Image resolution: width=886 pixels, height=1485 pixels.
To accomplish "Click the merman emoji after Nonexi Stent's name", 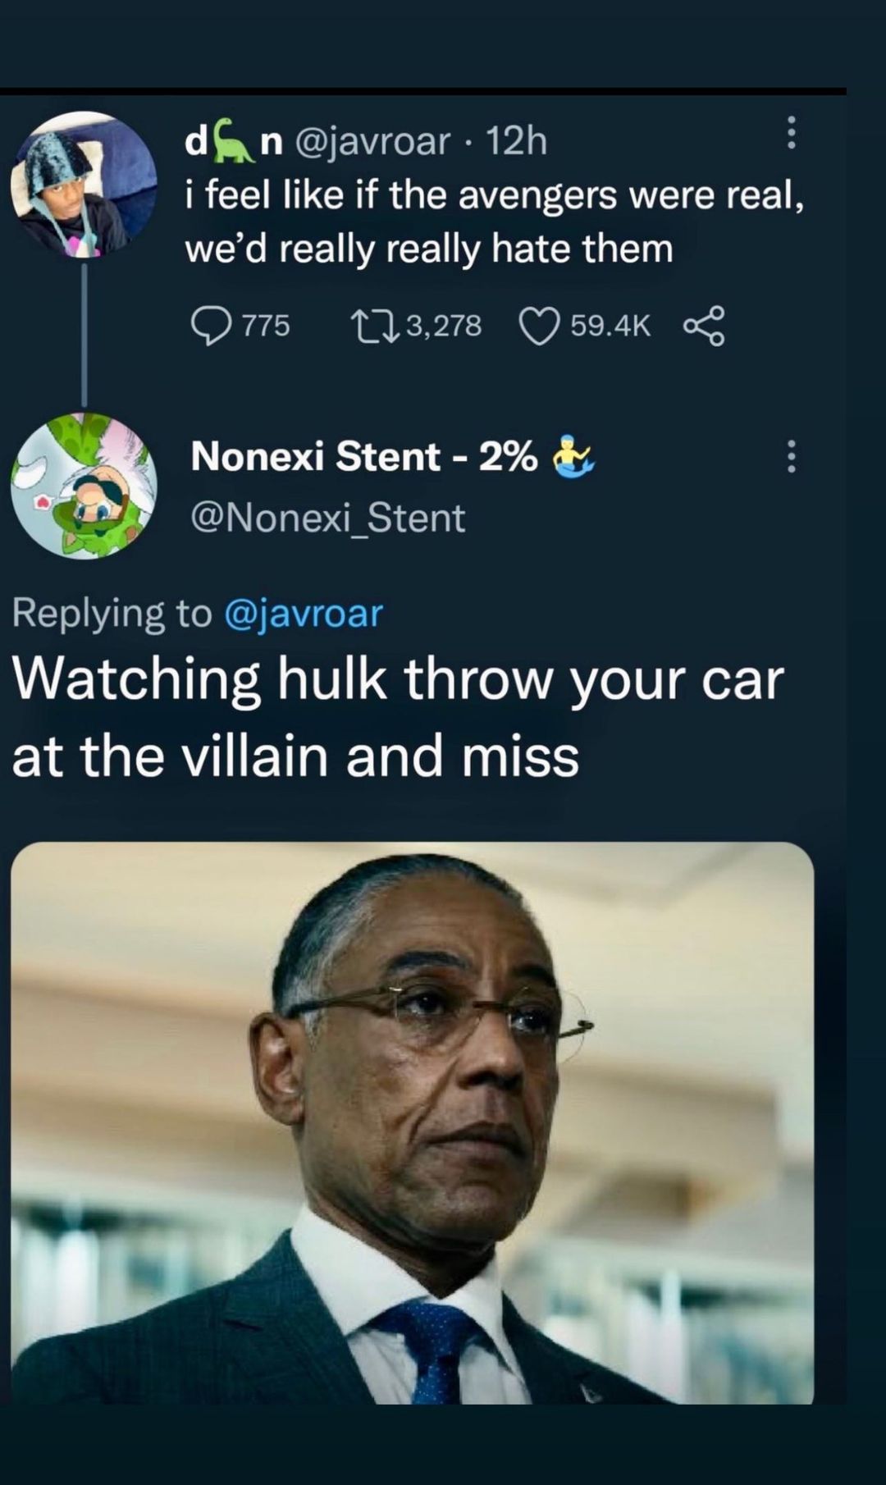I will [573, 456].
